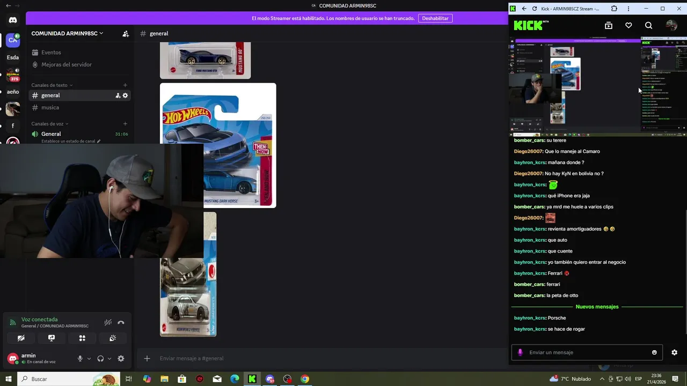Click the plus attach button in message bar
This screenshot has height=386, width=687.
point(147,358)
